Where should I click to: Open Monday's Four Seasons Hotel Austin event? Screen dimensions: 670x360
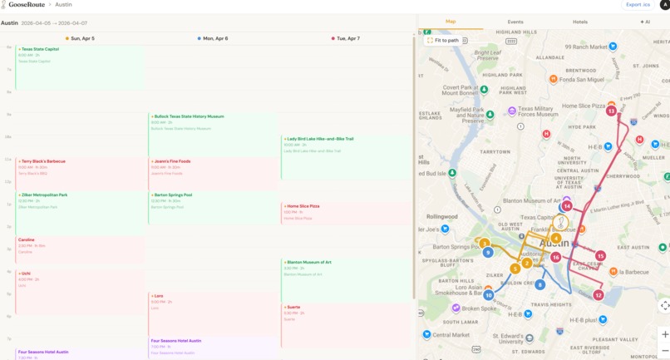coord(214,348)
